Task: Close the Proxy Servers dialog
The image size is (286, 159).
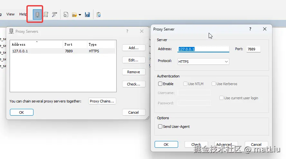Action: pyautogui.click(x=142, y=31)
